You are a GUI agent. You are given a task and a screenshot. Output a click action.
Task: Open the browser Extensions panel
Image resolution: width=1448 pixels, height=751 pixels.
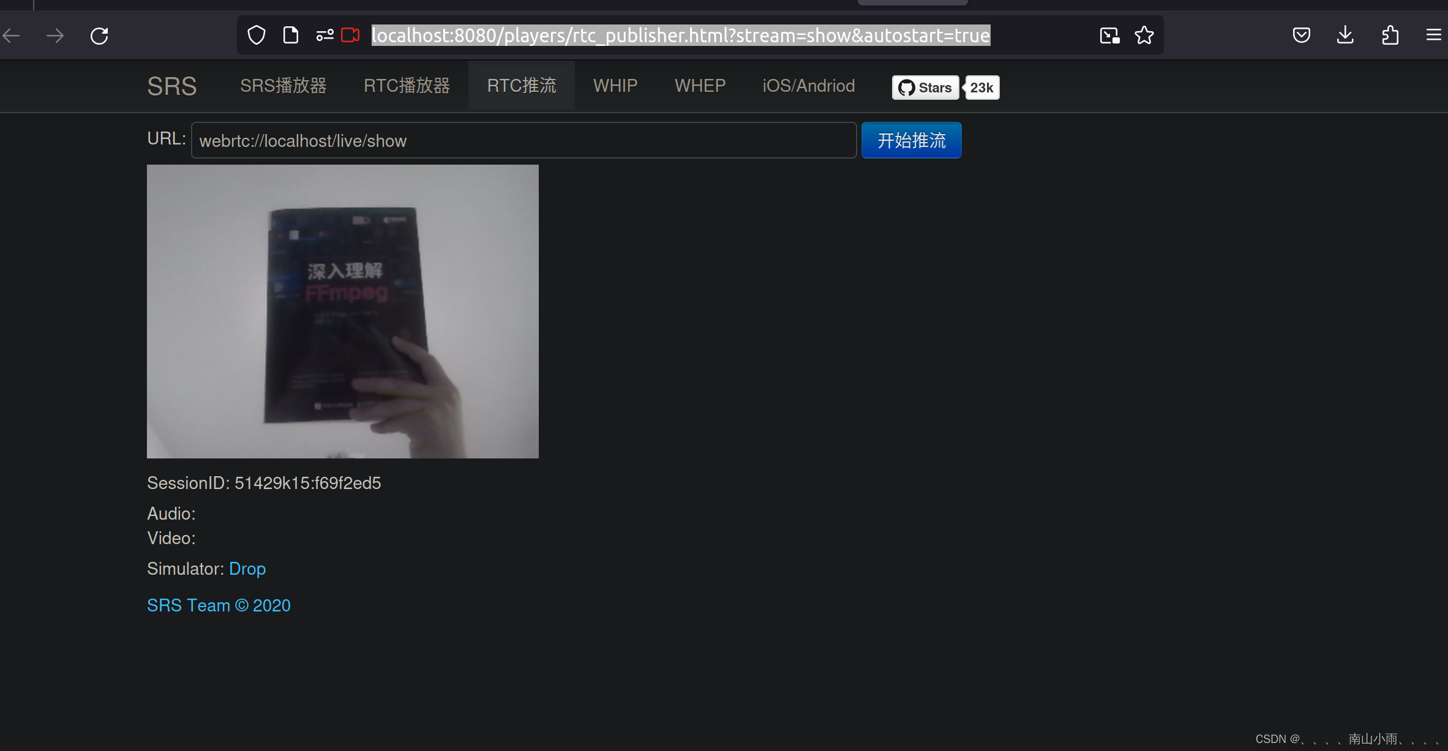pyautogui.click(x=1390, y=35)
